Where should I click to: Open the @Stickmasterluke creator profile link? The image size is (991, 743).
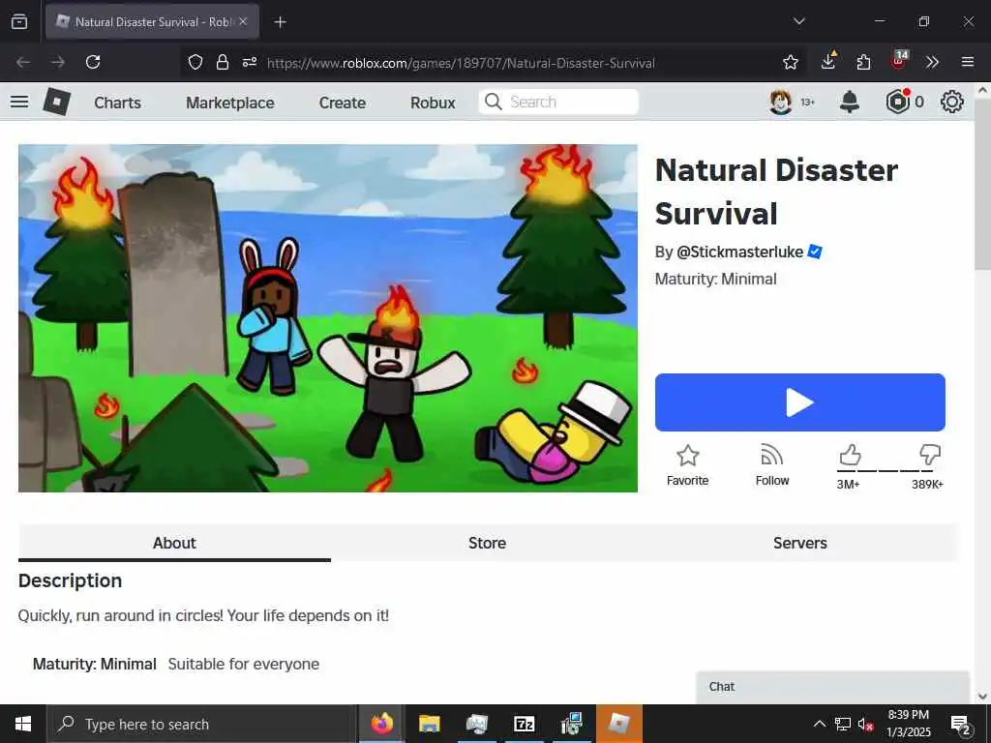point(739,252)
